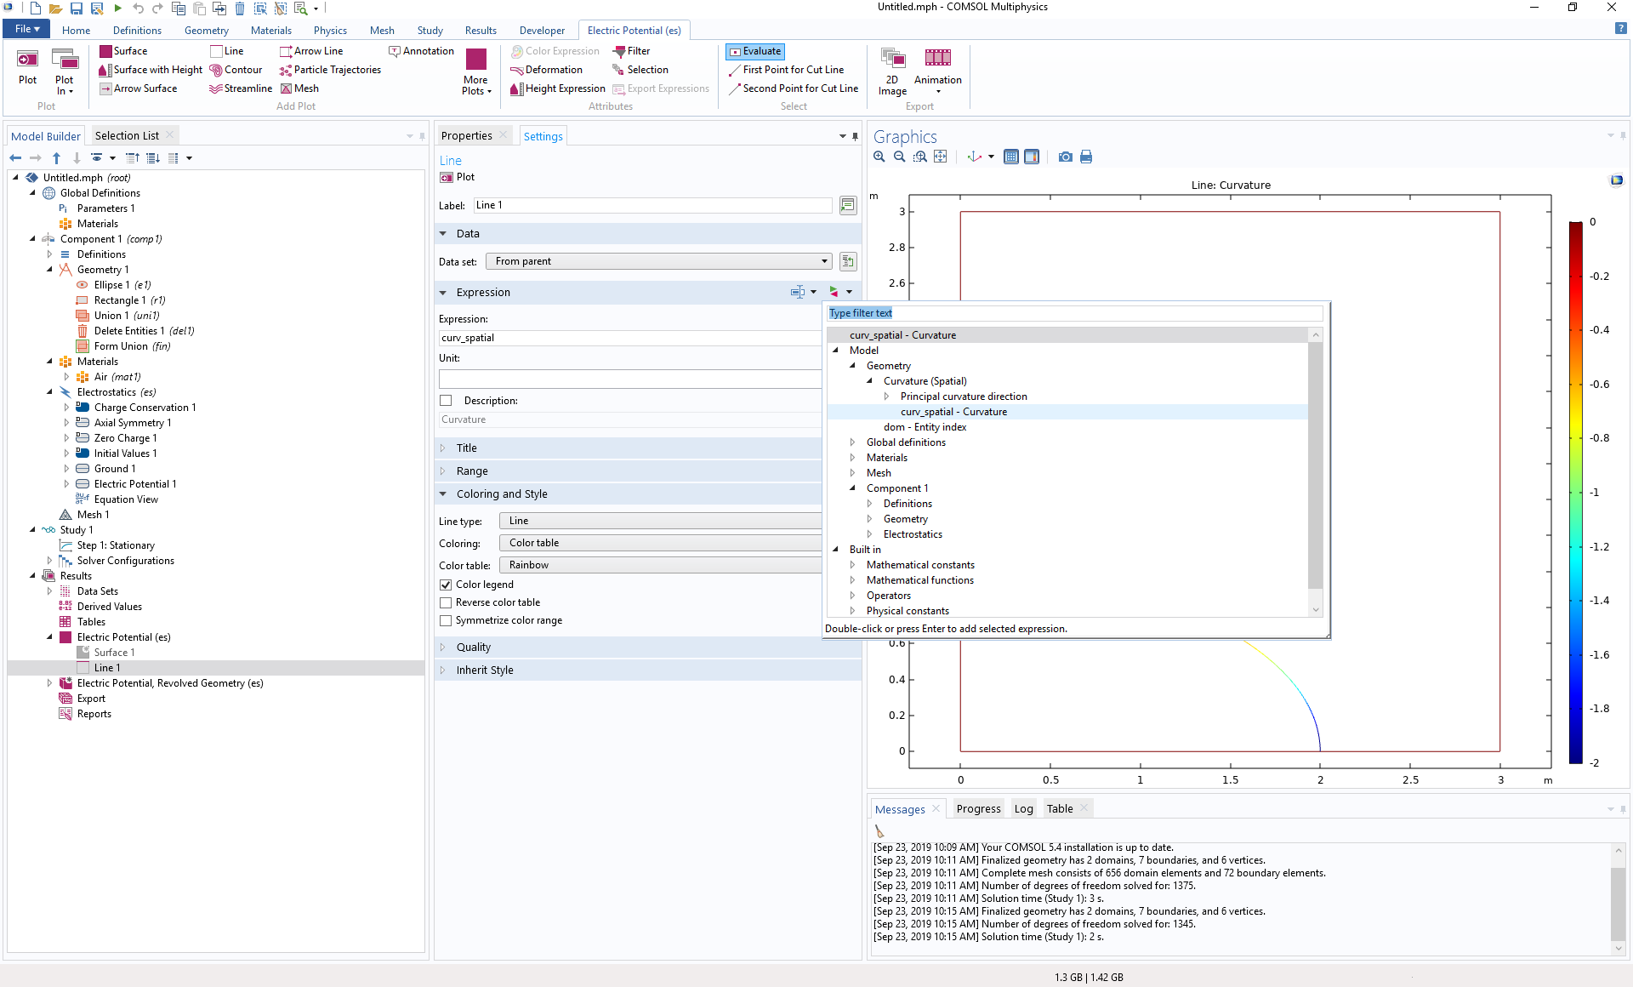Check Symmetrize color range
Viewport: 1633px width, 987px height.
446,620
